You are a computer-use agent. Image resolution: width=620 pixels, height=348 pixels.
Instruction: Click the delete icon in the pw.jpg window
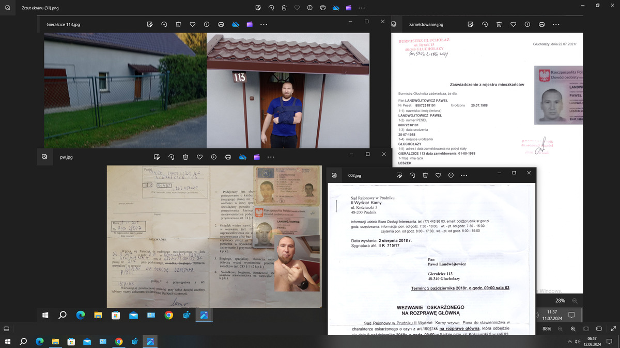(185, 157)
